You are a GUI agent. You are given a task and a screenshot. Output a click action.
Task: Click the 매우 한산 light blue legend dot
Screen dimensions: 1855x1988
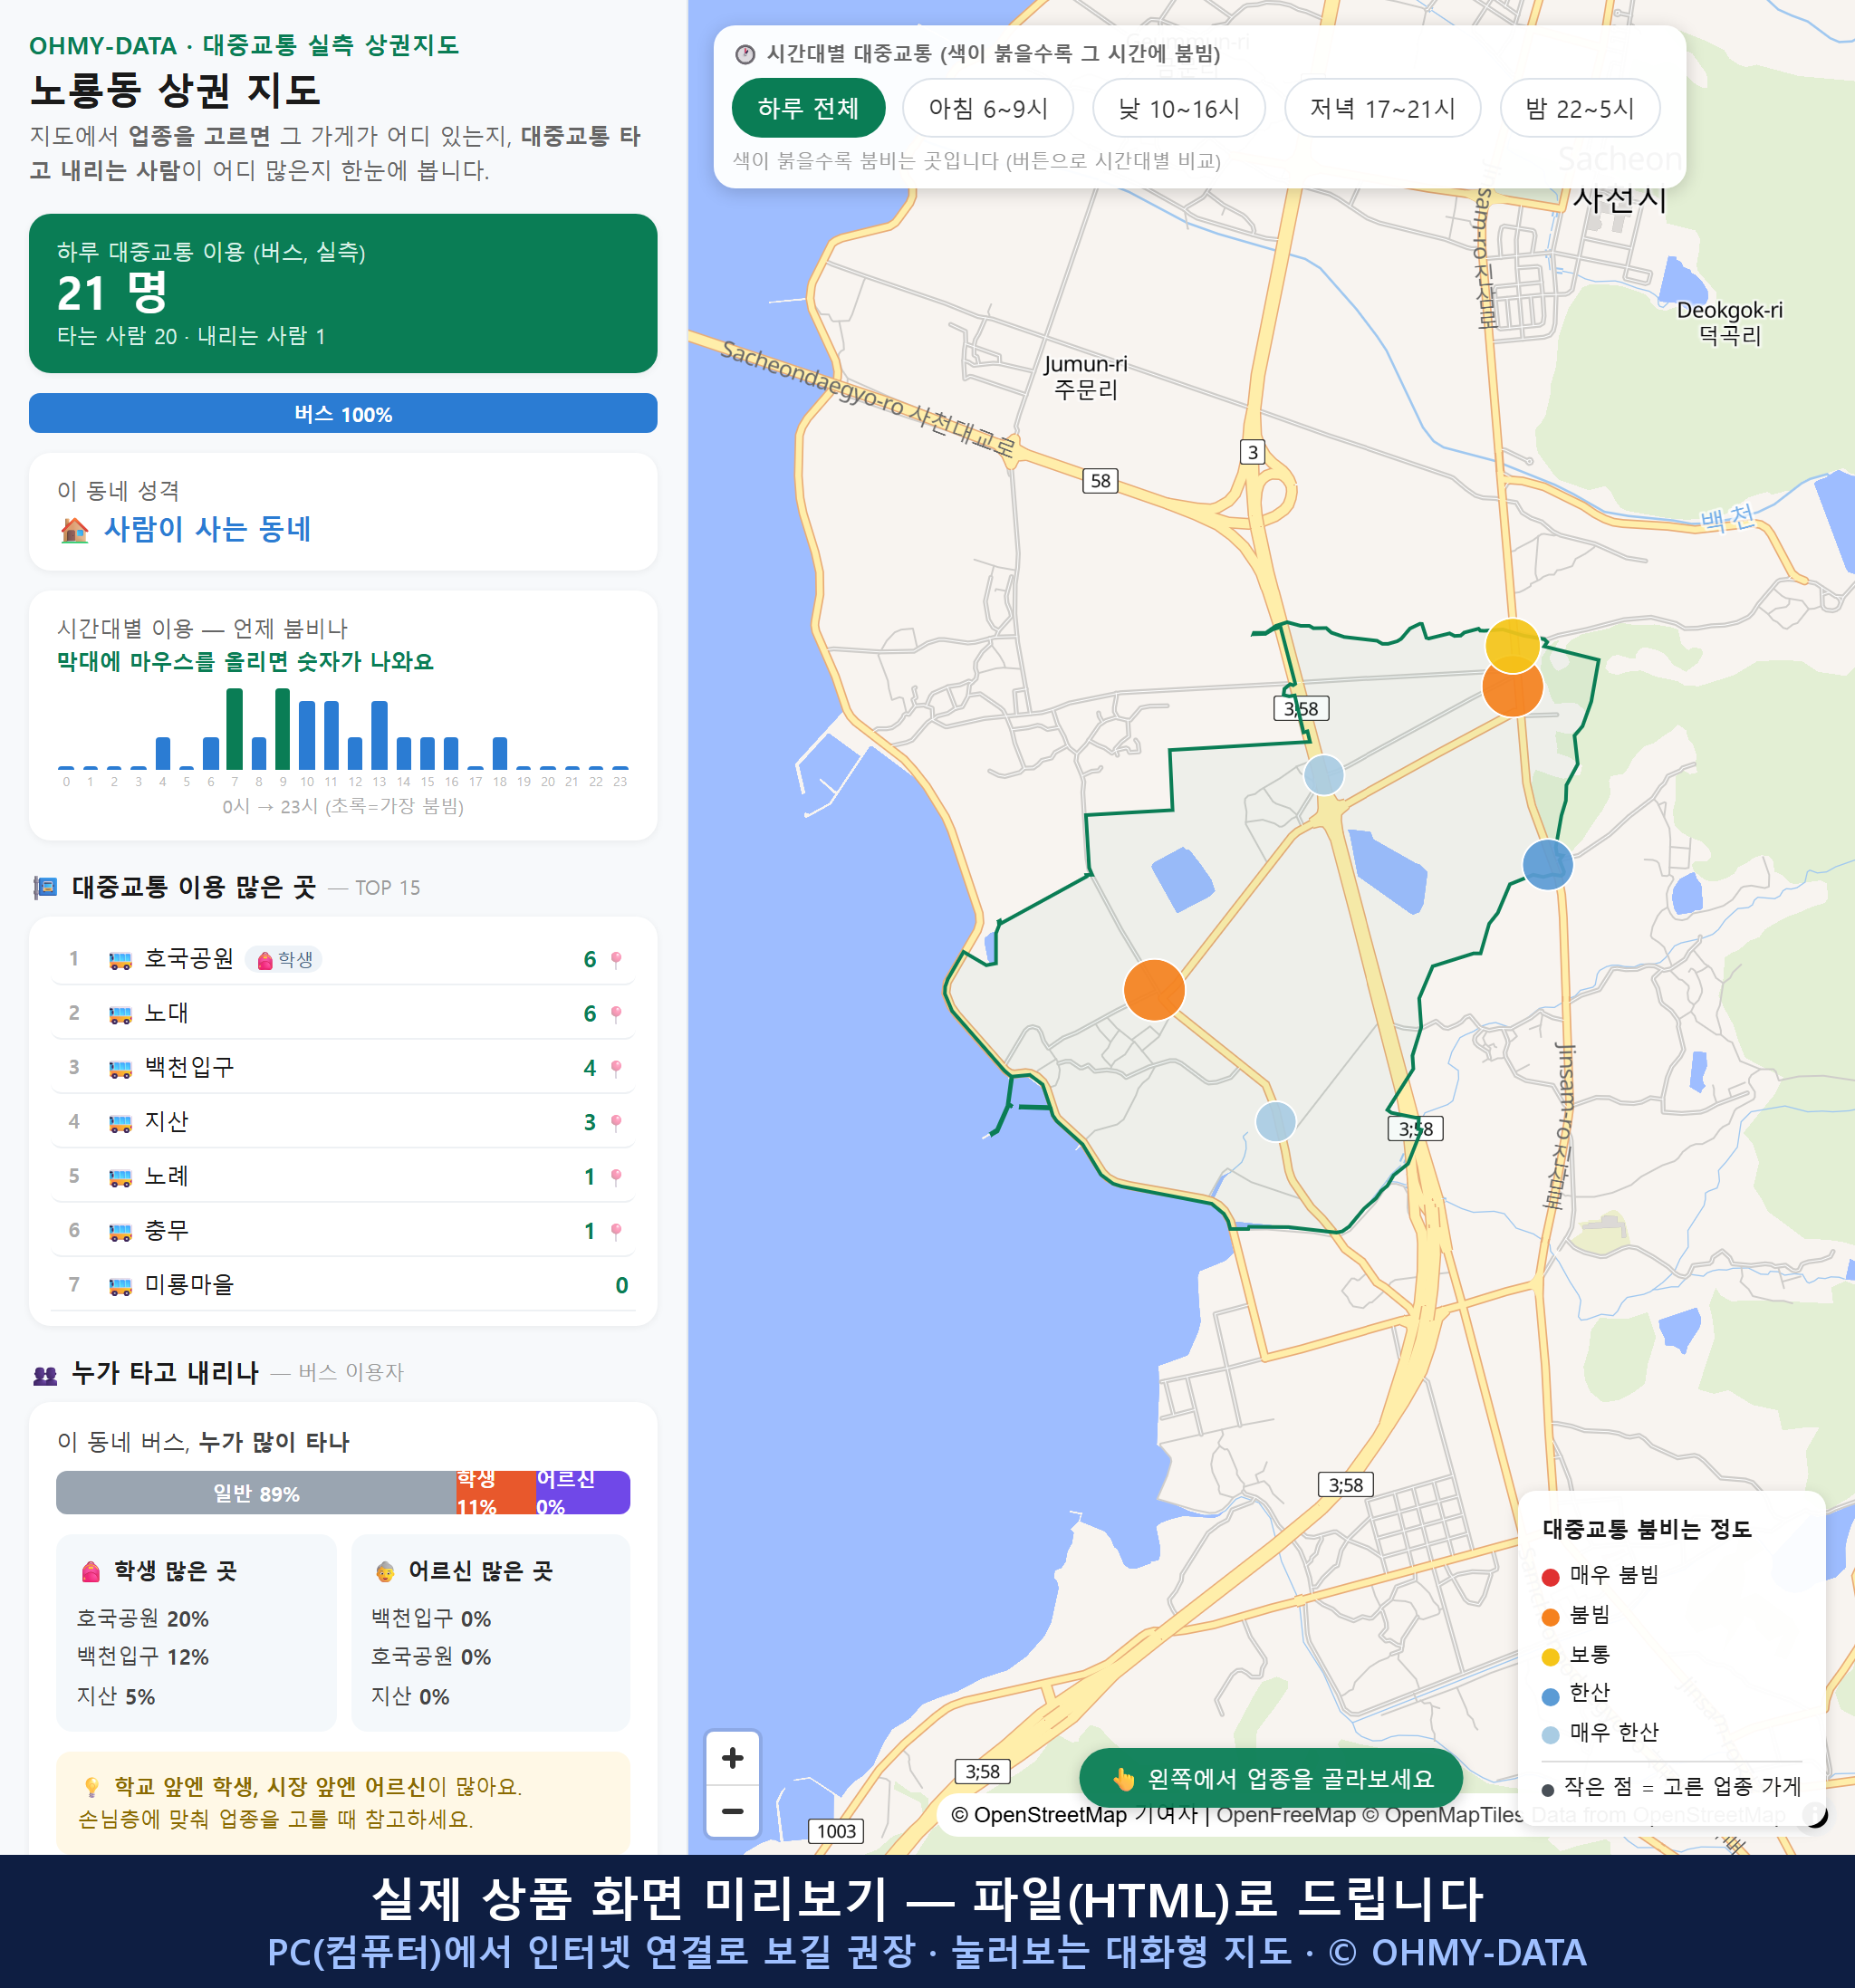click(x=1550, y=1735)
